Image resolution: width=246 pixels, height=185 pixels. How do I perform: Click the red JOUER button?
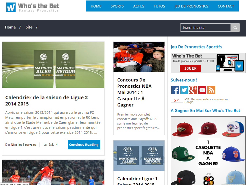(190, 68)
